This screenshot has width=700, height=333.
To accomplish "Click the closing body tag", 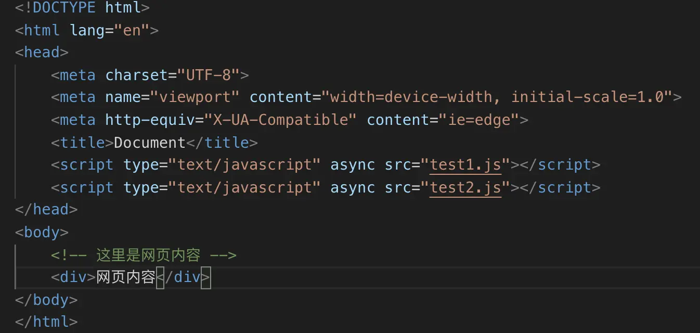I will click(x=46, y=300).
